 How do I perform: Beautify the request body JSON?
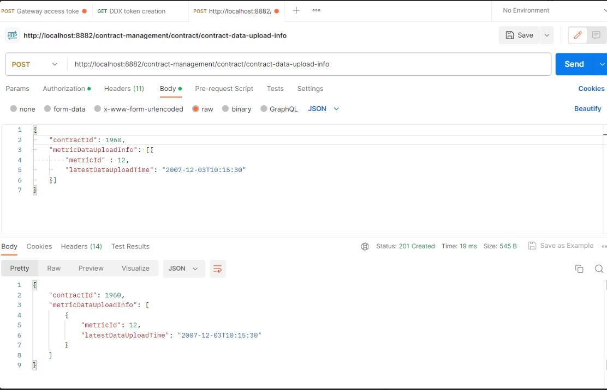(x=587, y=108)
